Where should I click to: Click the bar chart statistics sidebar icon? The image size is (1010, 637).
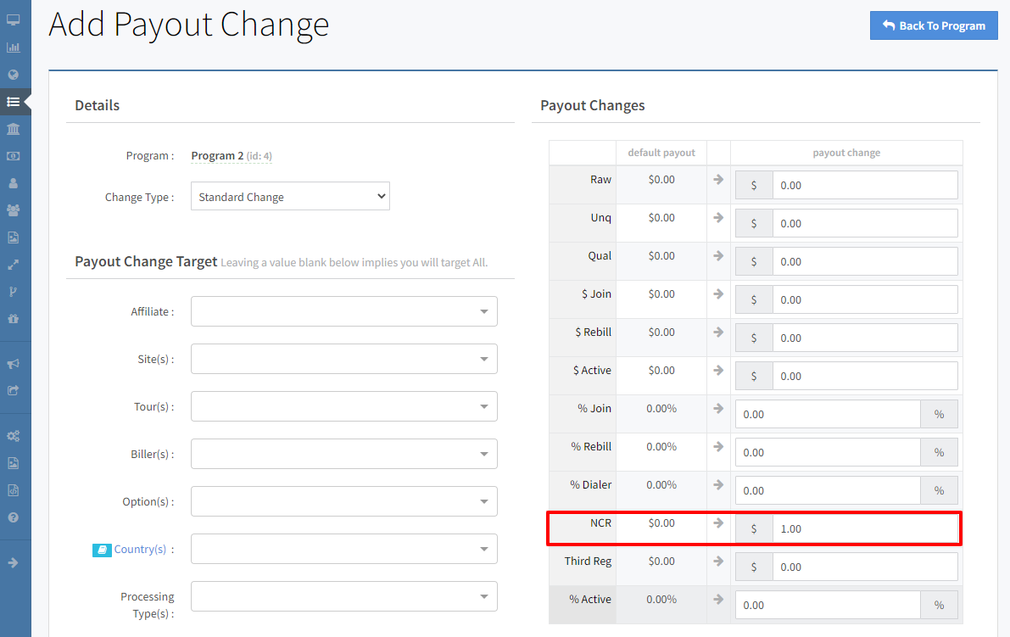(13, 47)
